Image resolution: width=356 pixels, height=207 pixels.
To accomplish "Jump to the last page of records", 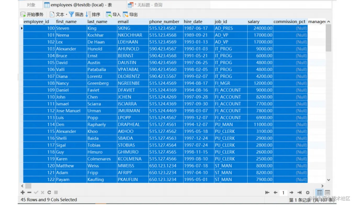I will (x=300, y=193).
